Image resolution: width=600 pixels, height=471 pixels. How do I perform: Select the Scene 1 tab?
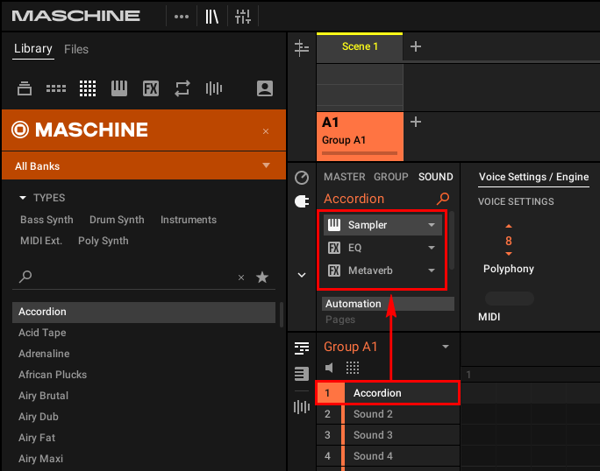click(x=360, y=46)
